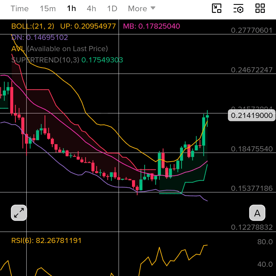The width and height of the screenshot is (276, 276).
Task: Tap the 0.18475540 price axis label
Action: point(252,149)
